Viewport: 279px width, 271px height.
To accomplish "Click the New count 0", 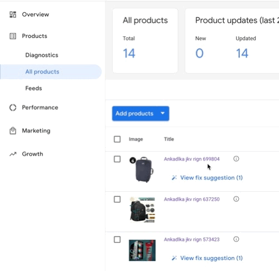I will click(x=199, y=54).
